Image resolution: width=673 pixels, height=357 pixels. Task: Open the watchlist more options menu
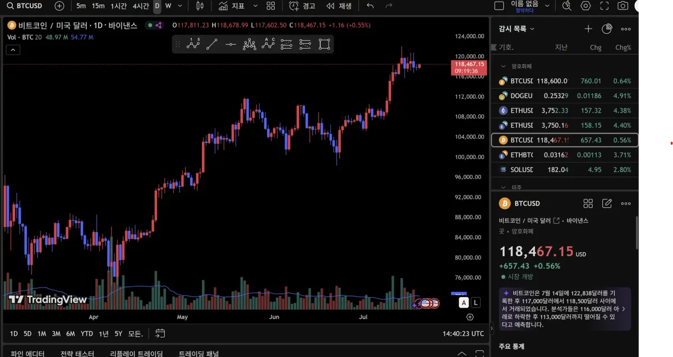click(x=626, y=29)
